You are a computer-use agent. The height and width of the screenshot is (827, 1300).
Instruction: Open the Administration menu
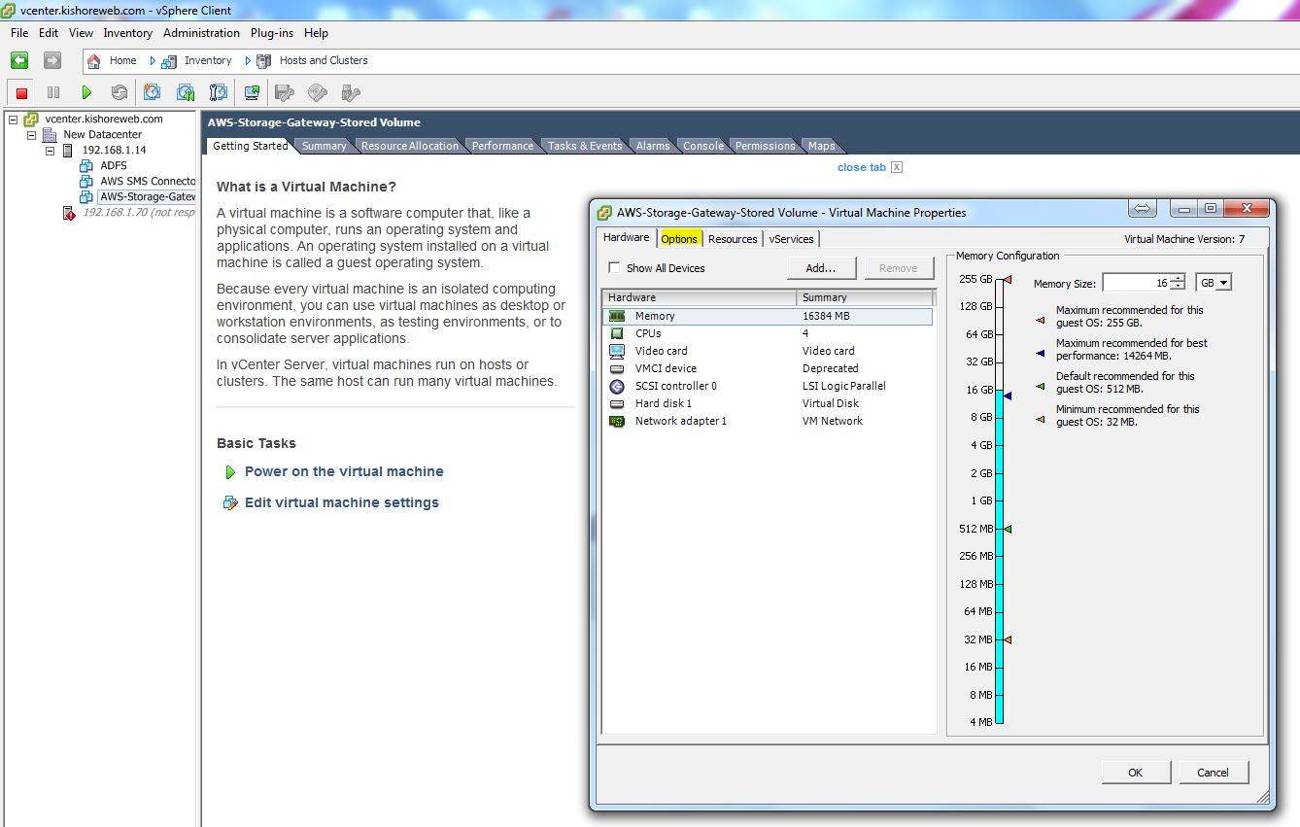click(201, 33)
